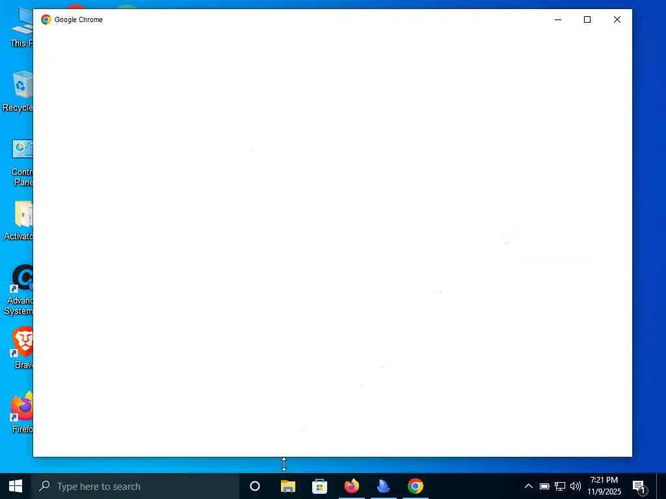Select the Google Chrome taskbar icon
Viewport: 666px width, 499px height.
click(x=416, y=486)
